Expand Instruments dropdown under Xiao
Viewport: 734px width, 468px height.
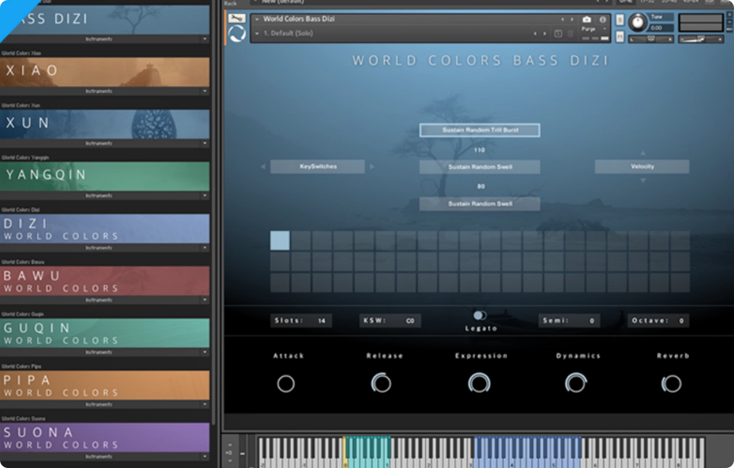205,91
